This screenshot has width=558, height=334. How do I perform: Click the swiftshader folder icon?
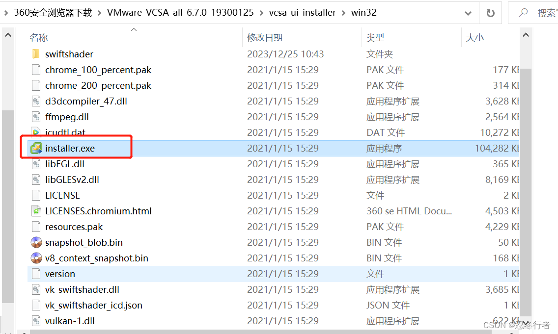(36, 54)
